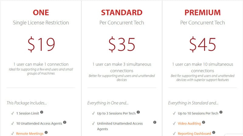Image resolution: width=243 pixels, height=136 pixels.
Task: Click the Unlimited Unattended Access Agents text
Action: (x=120, y=126)
